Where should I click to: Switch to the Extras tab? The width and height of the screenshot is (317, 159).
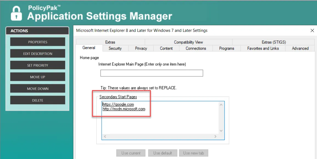[x=110, y=42]
